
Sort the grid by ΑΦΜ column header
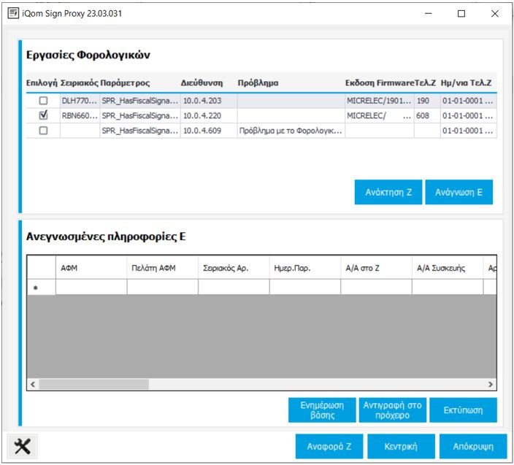(91, 268)
